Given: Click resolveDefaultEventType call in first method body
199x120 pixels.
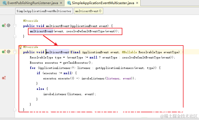Looking at the screenshot, I should 86,31.
